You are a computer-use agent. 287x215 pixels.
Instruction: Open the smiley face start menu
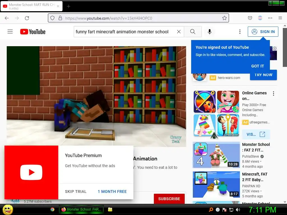8,209
